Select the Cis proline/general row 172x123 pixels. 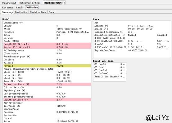pos(47,94)
